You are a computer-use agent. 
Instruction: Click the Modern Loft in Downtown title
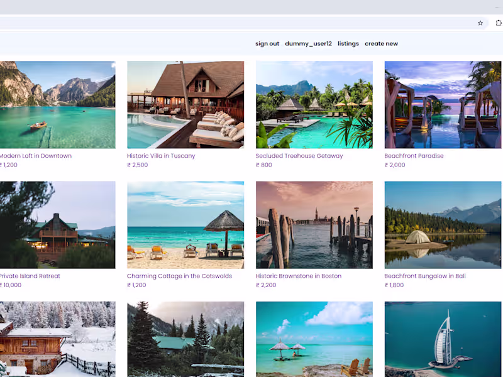[x=36, y=156]
